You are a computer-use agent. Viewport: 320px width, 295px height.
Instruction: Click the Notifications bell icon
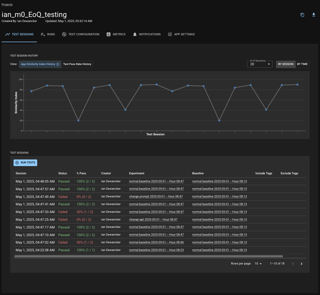coord(135,34)
